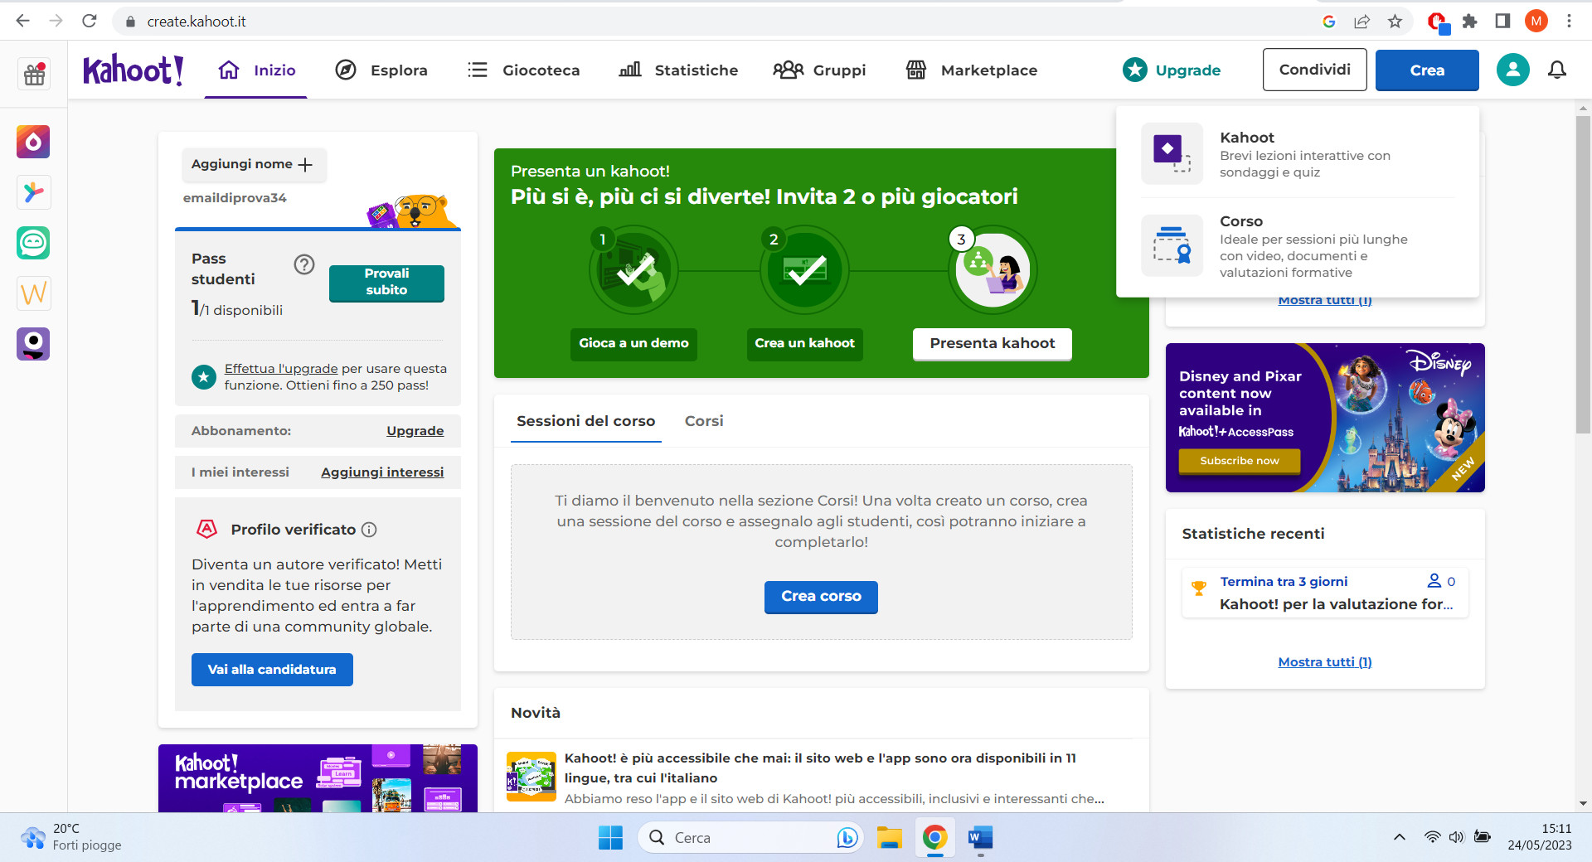Viewport: 1592px width, 862px height.
Task: Open rewards via the gift icon
Action: [x=33, y=74]
